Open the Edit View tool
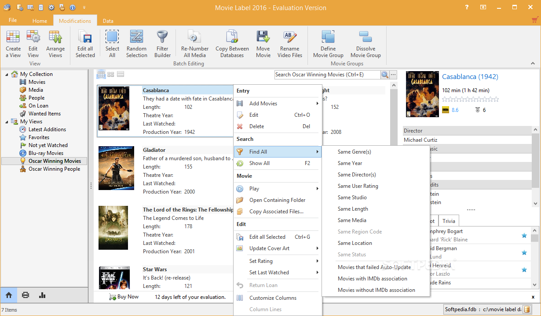The image size is (541, 316). (x=33, y=44)
